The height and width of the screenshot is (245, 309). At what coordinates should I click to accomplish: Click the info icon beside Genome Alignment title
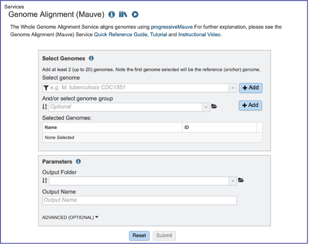pos(112,15)
